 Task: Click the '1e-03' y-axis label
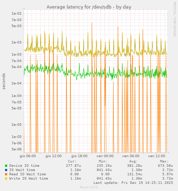click(16, 55)
